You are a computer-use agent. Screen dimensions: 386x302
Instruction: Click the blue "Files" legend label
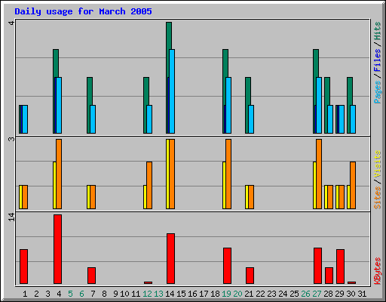(x=377, y=60)
